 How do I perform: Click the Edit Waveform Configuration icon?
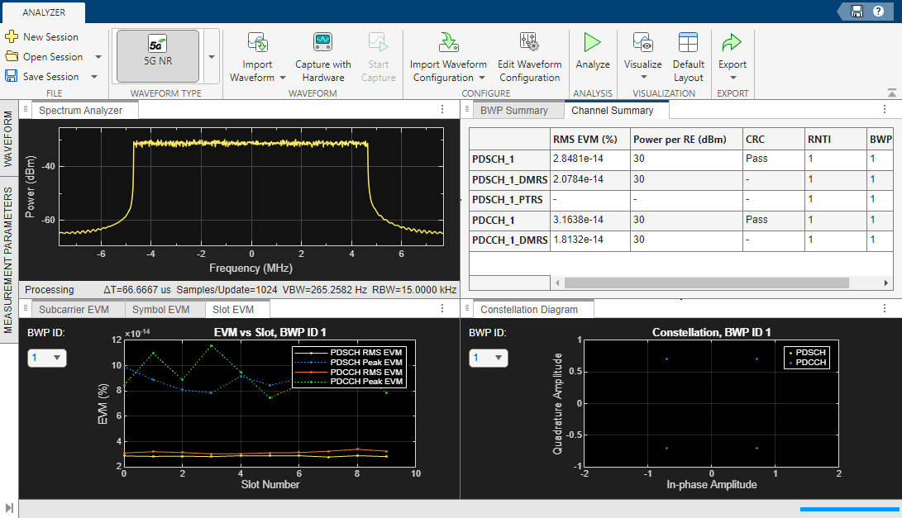pos(529,43)
